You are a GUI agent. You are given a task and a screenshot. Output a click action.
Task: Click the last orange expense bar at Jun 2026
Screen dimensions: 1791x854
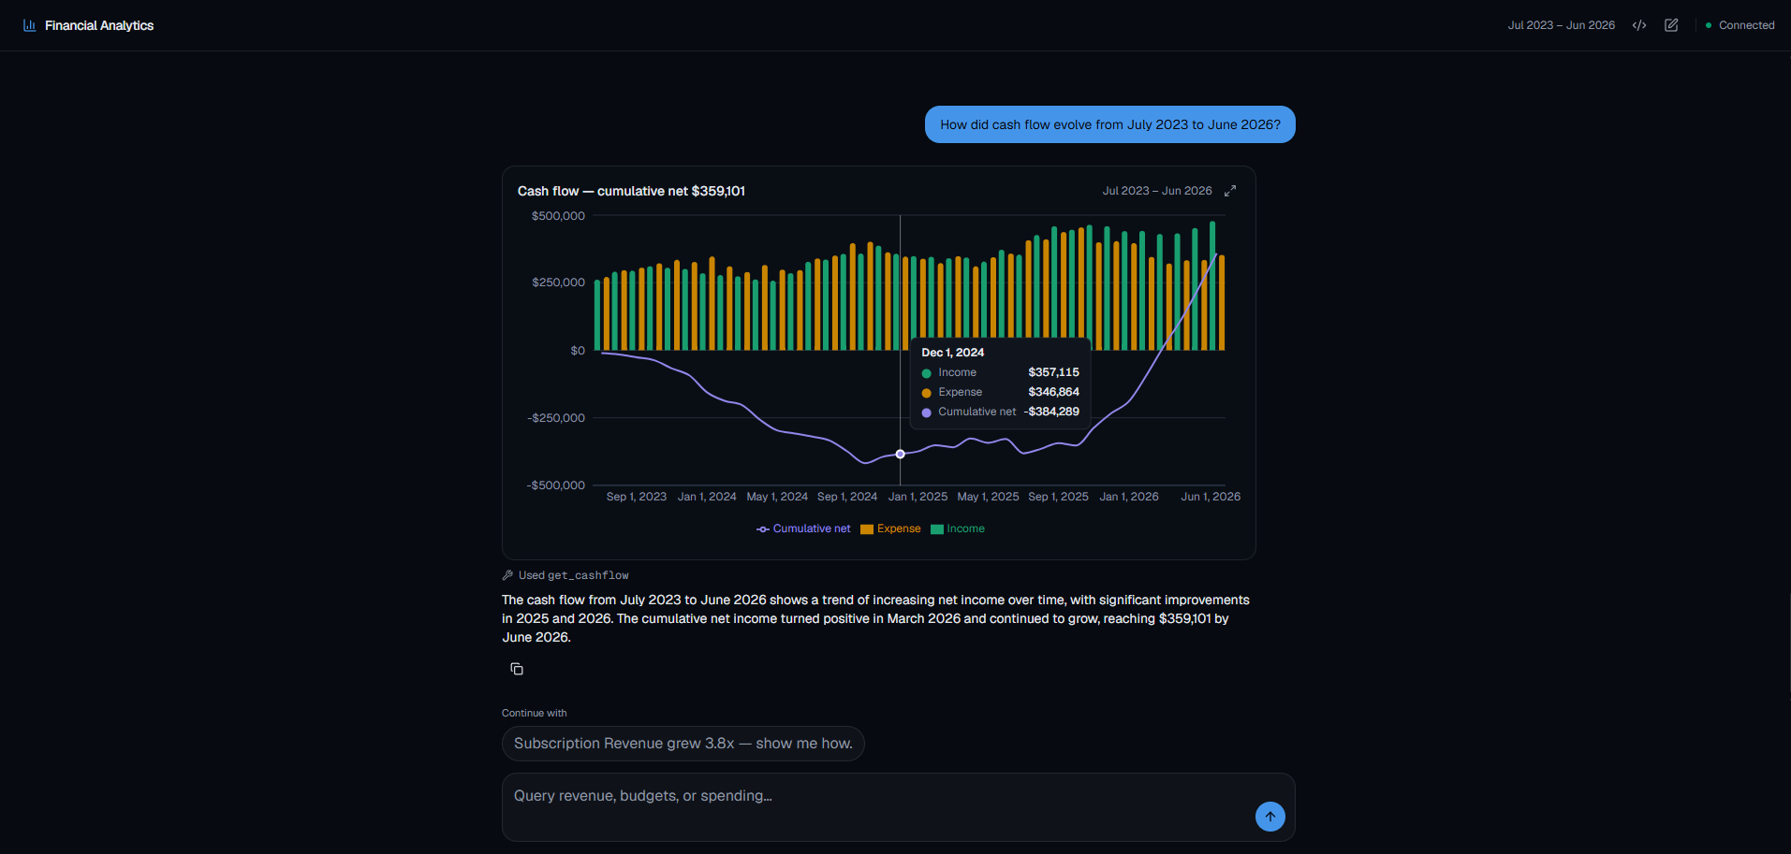tap(1222, 303)
